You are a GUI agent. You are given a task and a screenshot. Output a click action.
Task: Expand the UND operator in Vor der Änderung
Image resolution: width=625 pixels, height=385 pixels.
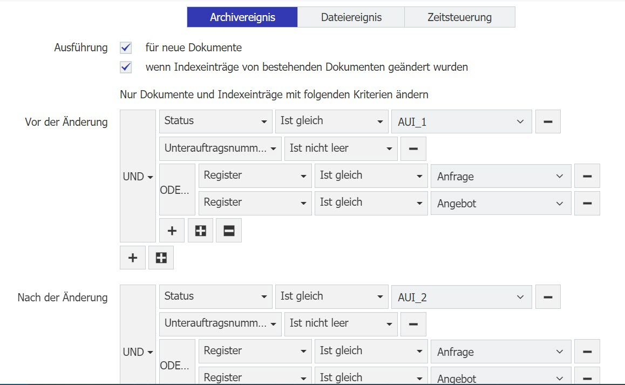138,177
